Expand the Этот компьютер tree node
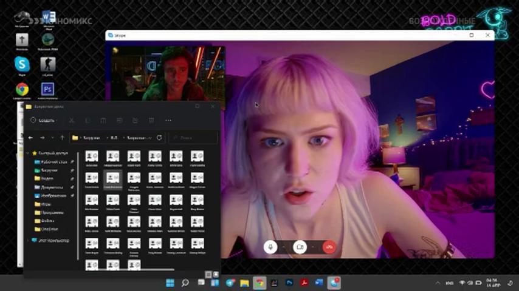 click(x=28, y=241)
